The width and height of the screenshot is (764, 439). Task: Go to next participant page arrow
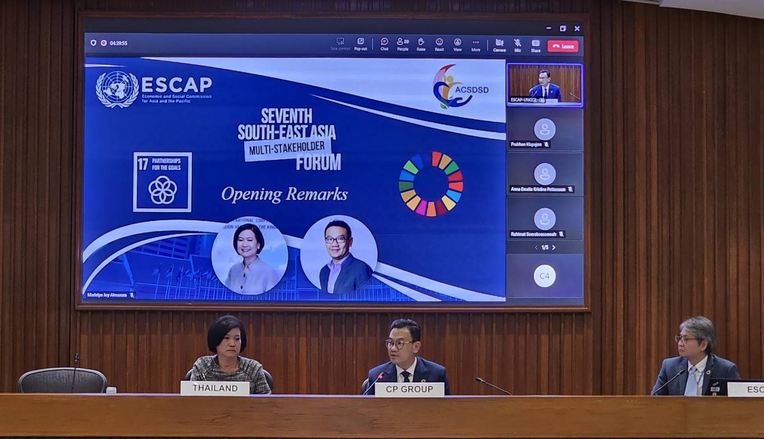tap(554, 247)
